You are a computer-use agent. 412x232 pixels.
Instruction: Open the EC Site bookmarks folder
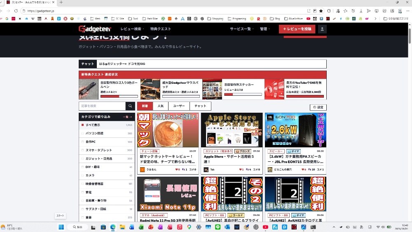(117, 19)
